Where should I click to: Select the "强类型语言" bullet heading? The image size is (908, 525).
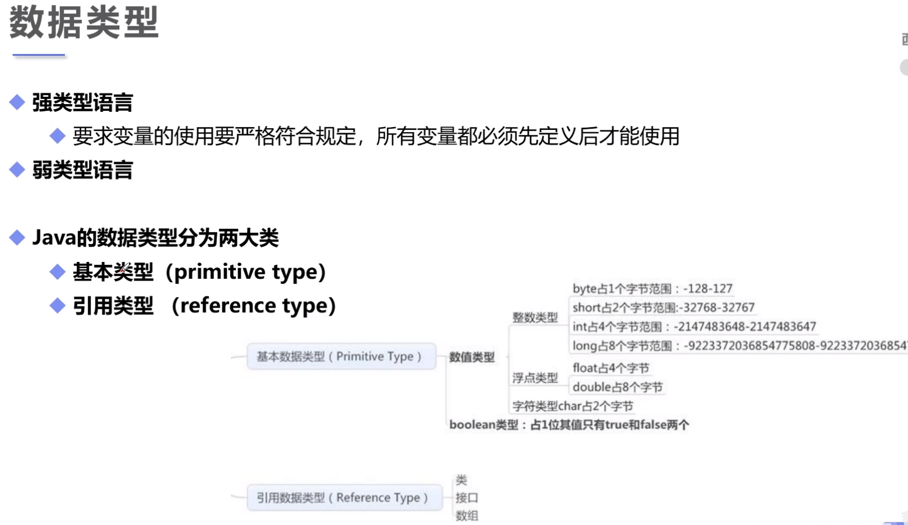coord(82,102)
